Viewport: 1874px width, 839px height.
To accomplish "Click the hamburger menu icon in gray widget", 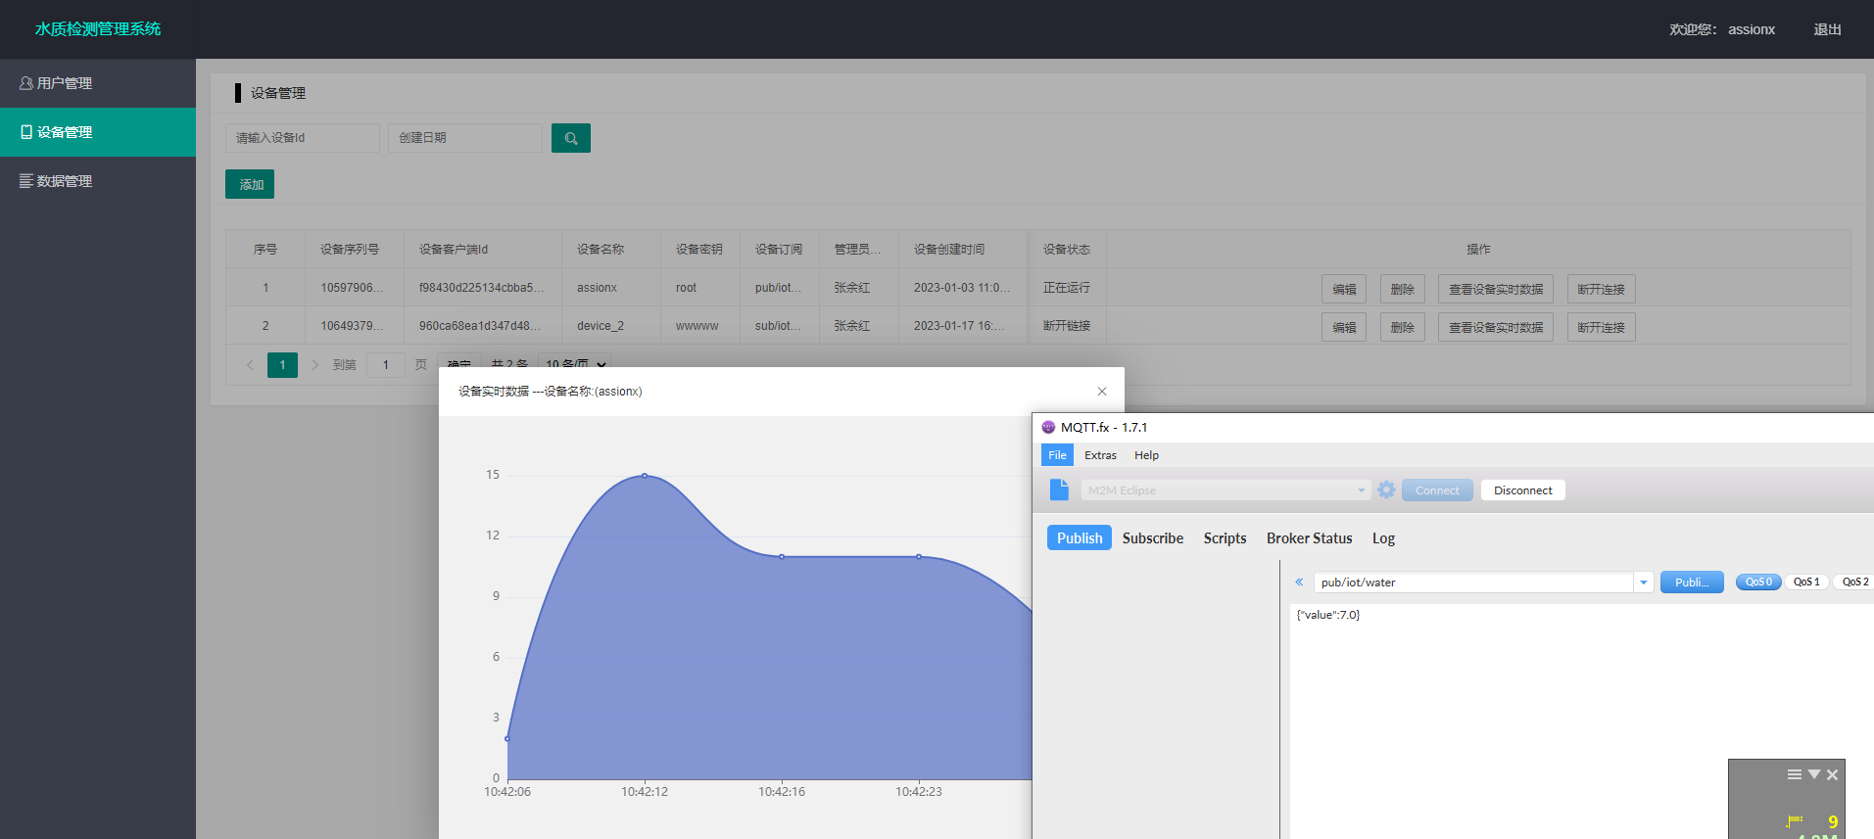I will 1795,774.
